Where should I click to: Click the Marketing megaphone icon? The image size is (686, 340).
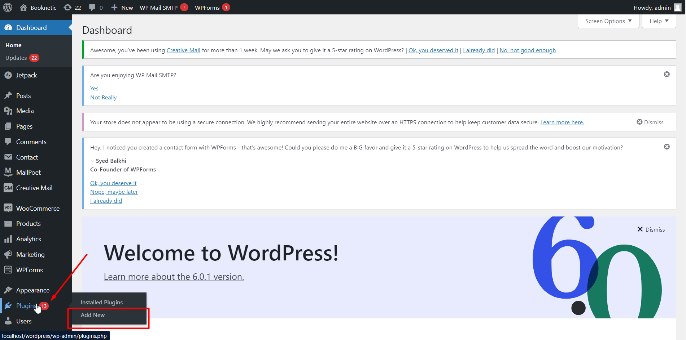(x=8, y=255)
